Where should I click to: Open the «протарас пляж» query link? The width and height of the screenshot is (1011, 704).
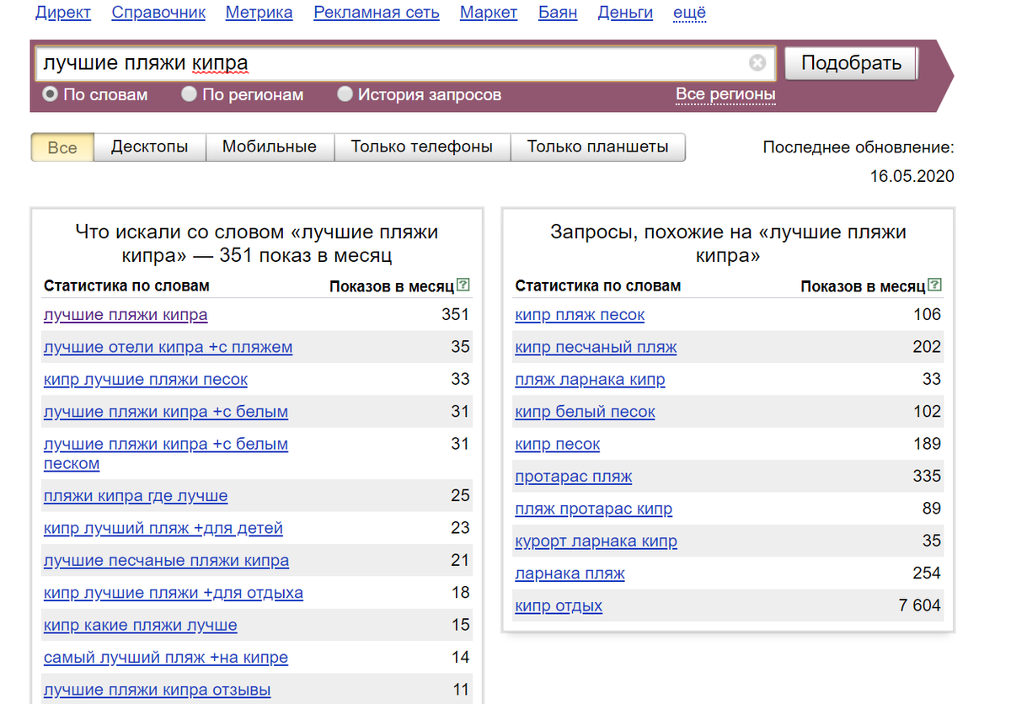573,477
